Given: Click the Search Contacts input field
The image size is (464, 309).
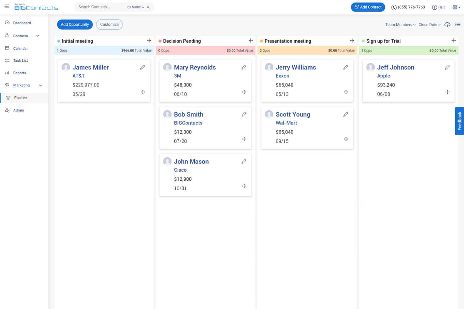Looking at the screenshot, I should tap(100, 7).
